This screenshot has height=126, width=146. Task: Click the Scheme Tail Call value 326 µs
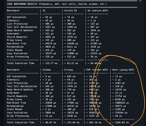click(x=48, y=86)
